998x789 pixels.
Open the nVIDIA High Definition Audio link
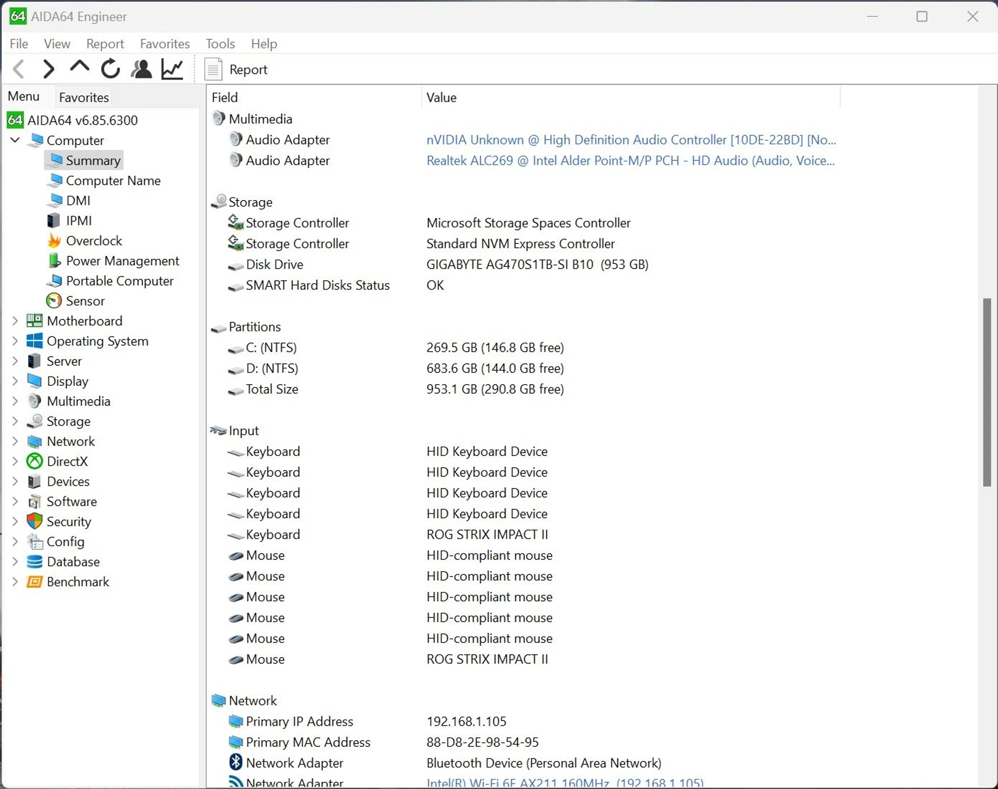point(631,140)
